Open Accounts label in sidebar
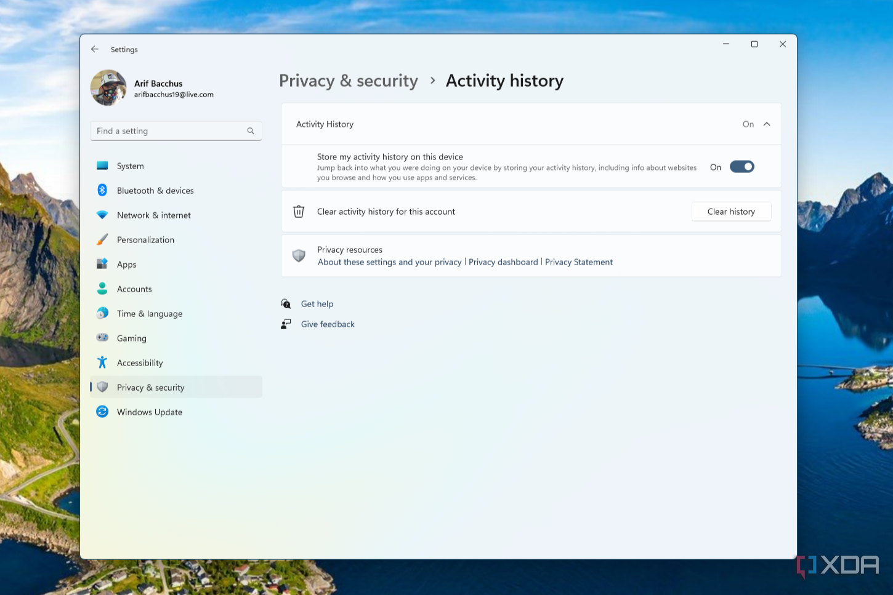The height and width of the screenshot is (595, 893). (x=134, y=289)
